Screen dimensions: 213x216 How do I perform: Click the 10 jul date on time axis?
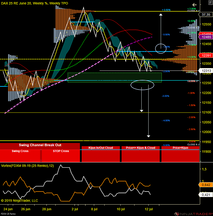[x=121, y=209]
